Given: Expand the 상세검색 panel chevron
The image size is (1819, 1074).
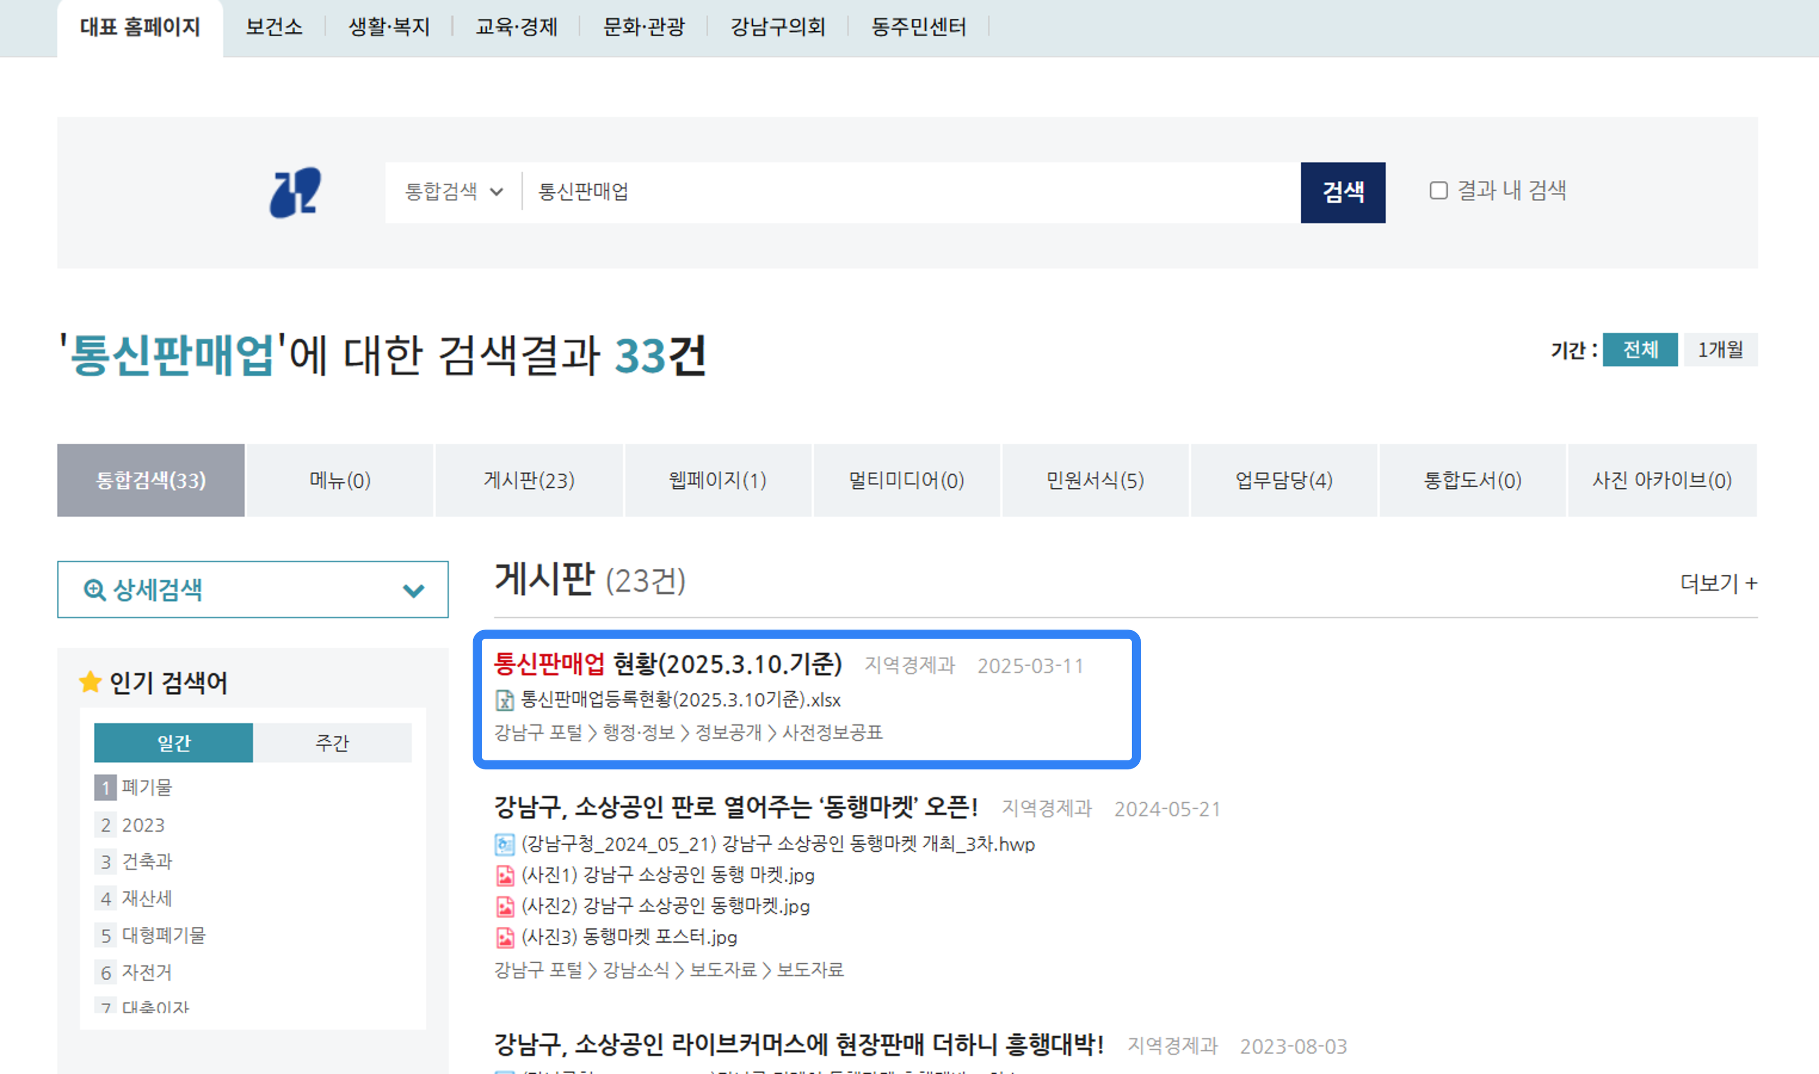Looking at the screenshot, I should coord(414,591).
